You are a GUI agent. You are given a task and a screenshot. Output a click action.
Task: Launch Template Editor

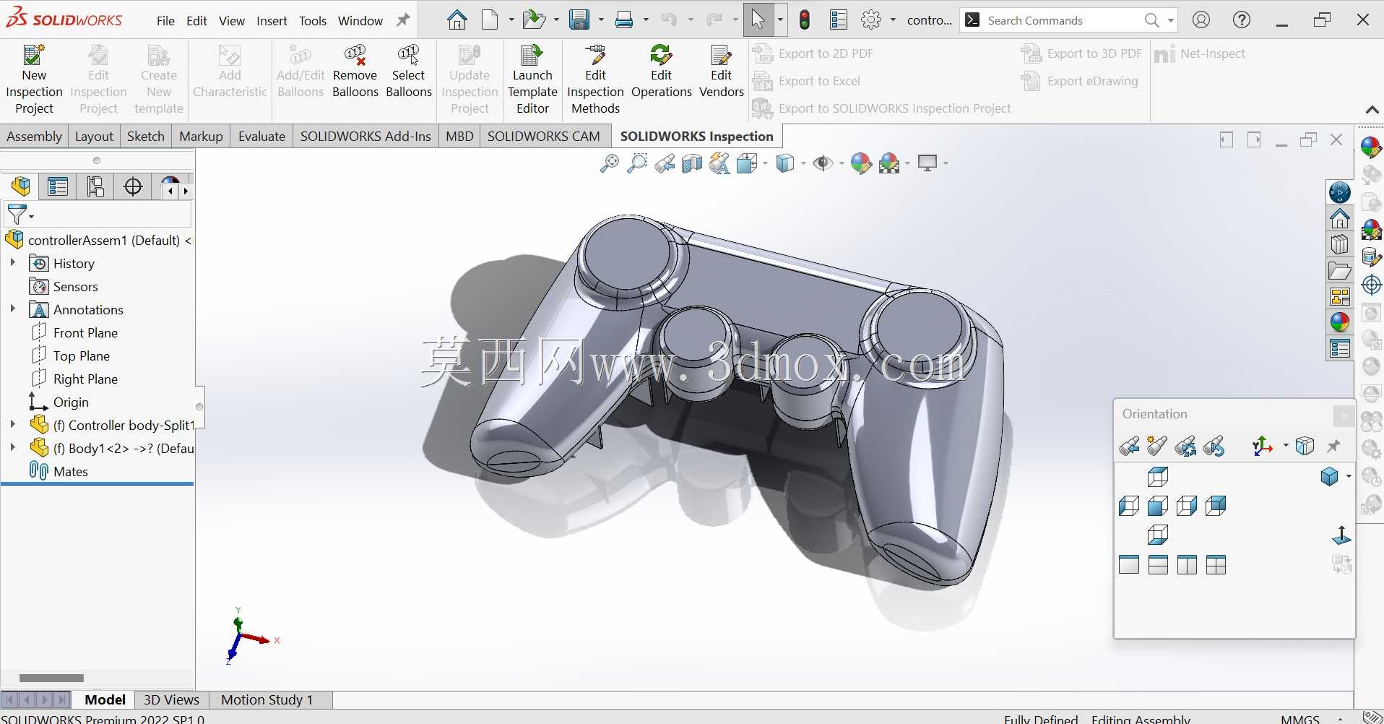(x=532, y=79)
